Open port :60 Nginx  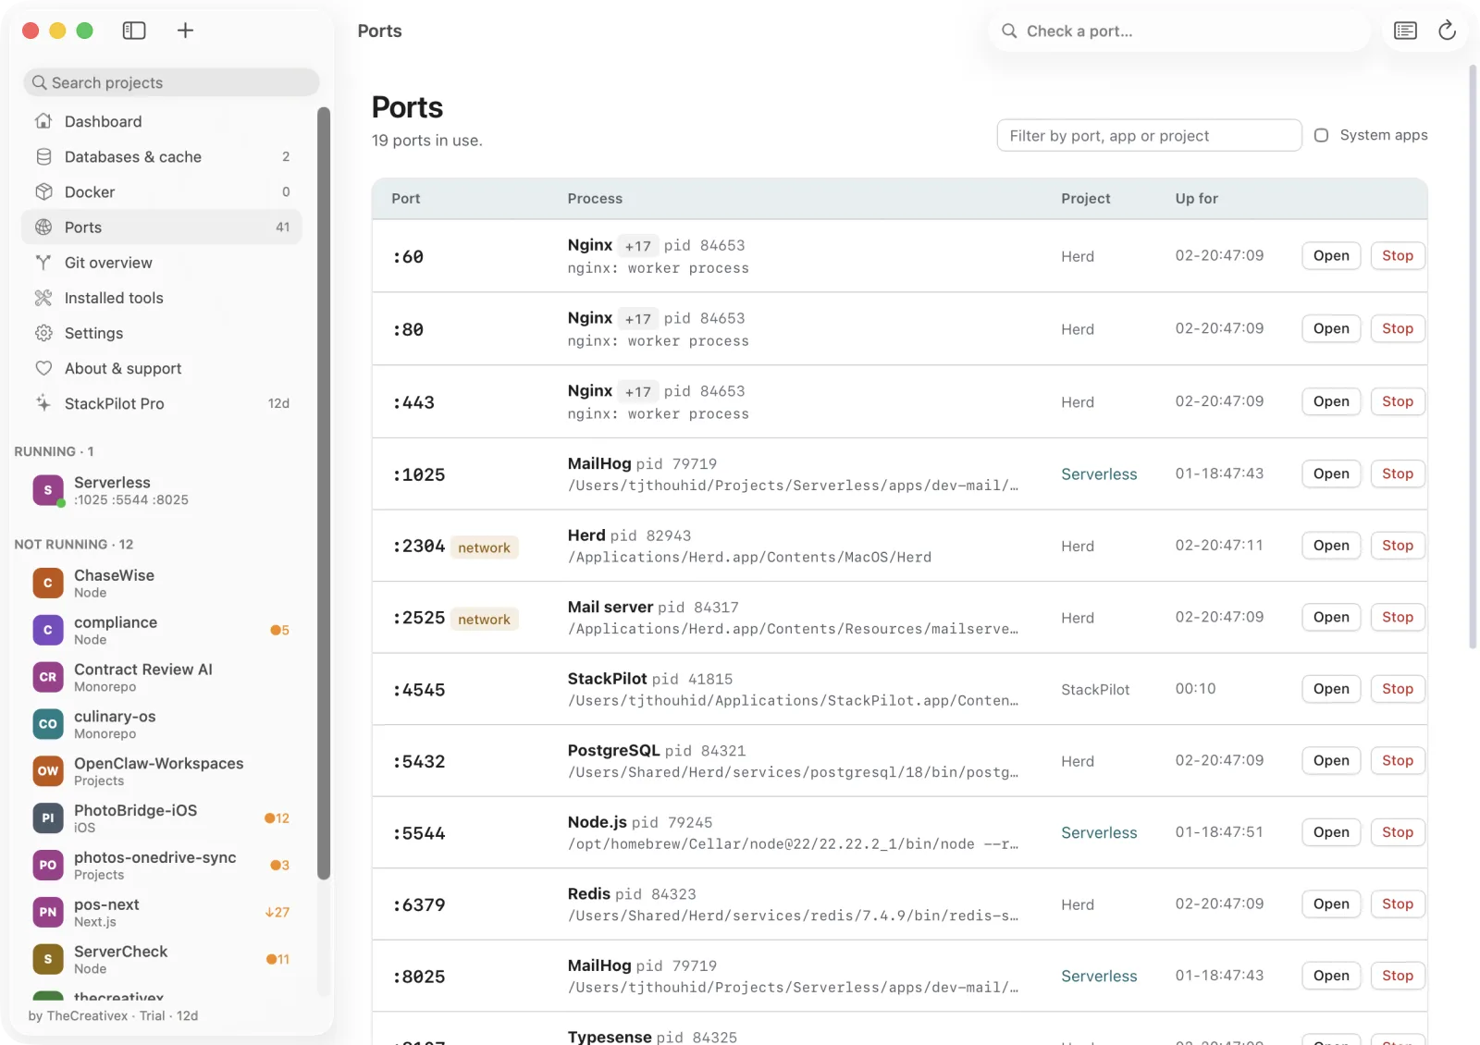1331,256
